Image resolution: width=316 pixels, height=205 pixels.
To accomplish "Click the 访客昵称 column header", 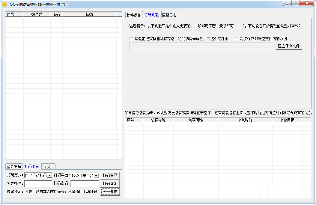I will (196, 120).
